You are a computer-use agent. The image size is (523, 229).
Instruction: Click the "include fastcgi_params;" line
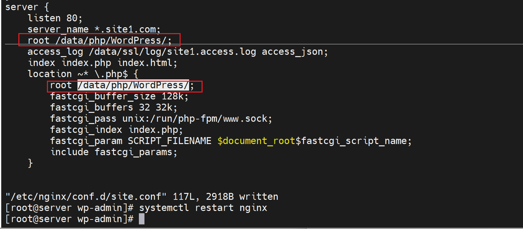(114, 152)
